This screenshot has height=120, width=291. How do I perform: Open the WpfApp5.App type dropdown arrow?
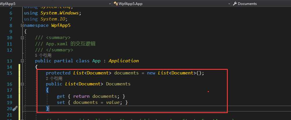click(x=229, y=4)
